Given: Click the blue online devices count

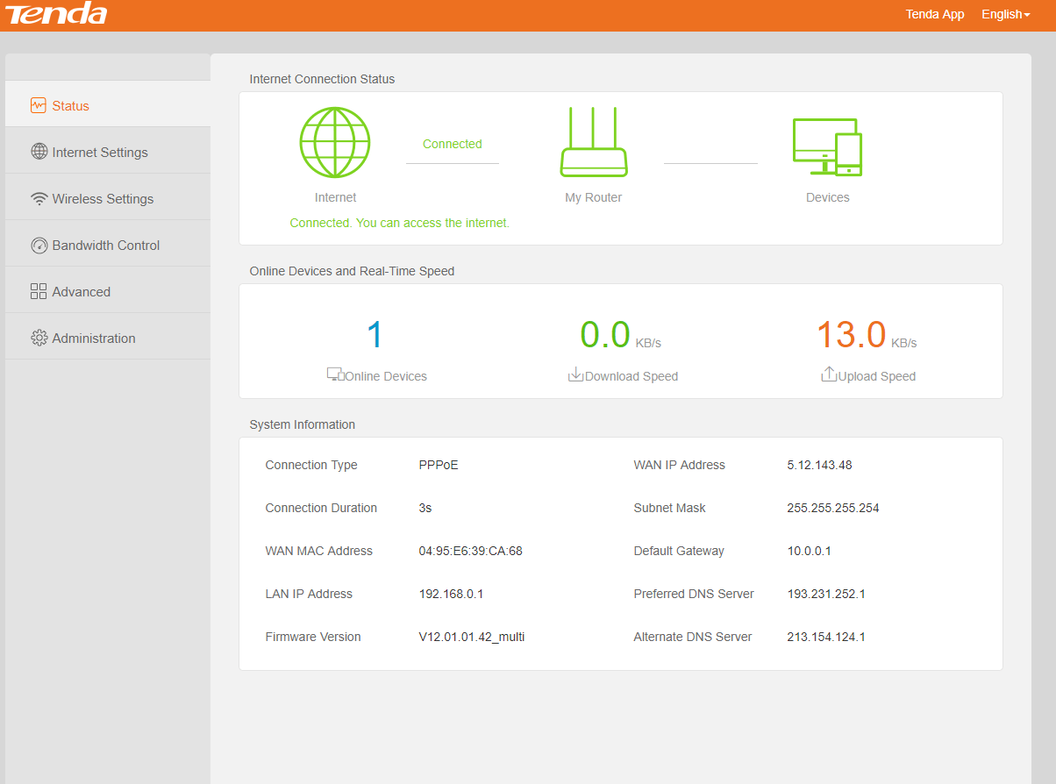Looking at the screenshot, I should pyautogui.click(x=375, y=336).
